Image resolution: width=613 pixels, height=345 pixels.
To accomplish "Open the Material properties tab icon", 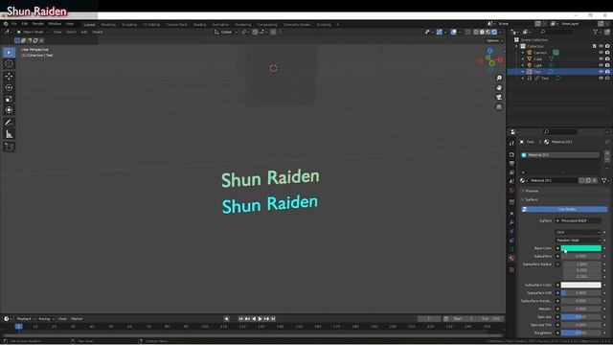I will pyautogui.click(x=511, y=258).
